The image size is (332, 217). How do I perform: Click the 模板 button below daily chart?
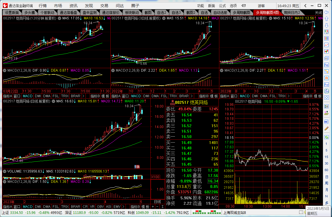point(146,207)
